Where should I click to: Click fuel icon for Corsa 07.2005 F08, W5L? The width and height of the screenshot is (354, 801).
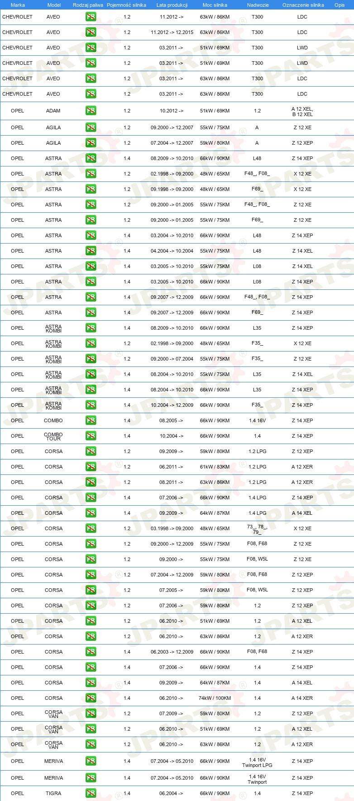tap(91, 590)
